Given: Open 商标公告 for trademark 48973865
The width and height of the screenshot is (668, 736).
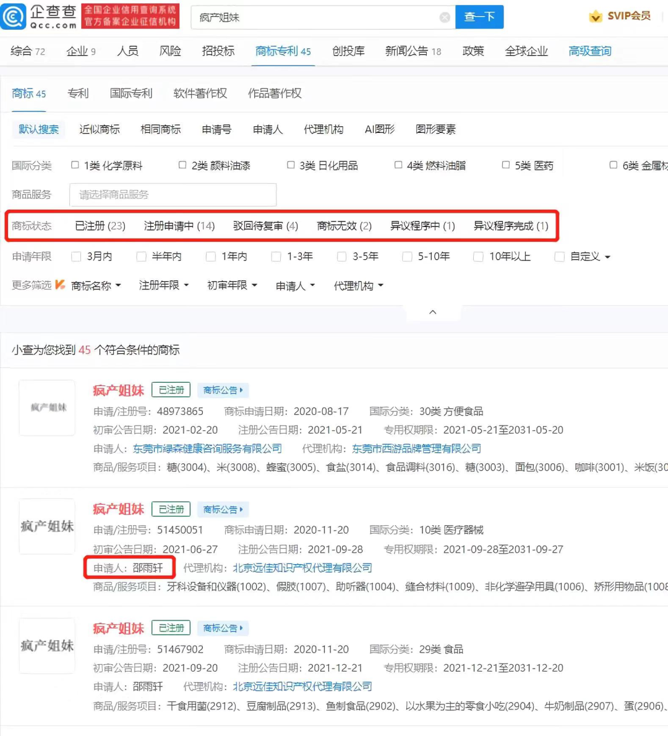Looking at the screenshot, I should (x=223, y=390).
